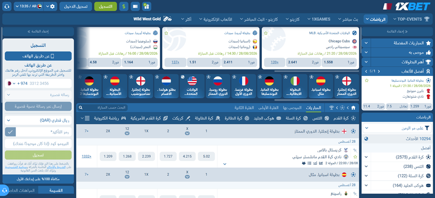Toggle favorite star on Spain vs Romania card
The height and width of the screenshot is (198, 435).
coord(166,33)
